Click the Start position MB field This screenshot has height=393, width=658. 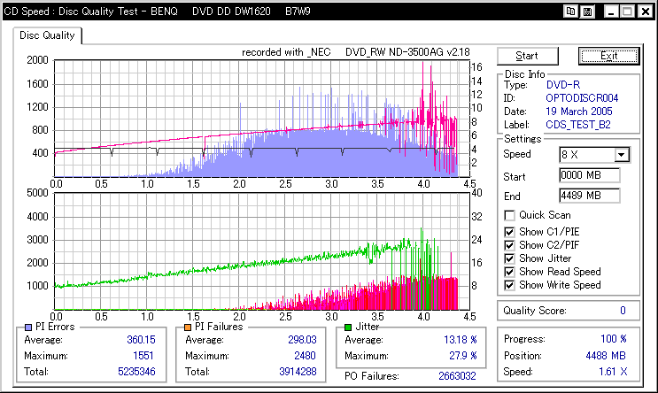pos(590,175)
